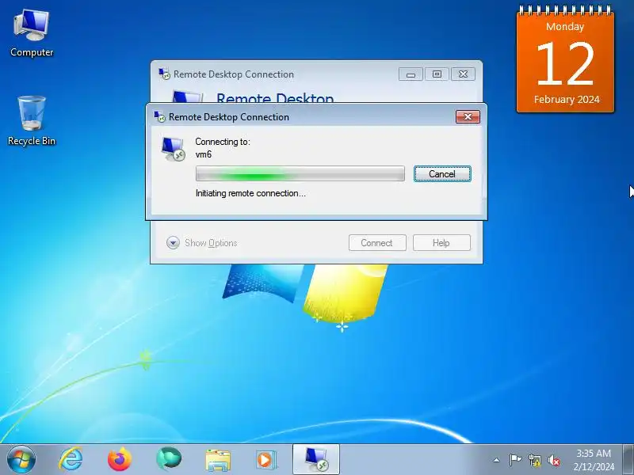
Task: Click the 'Initiating remote connection...' status text
Action: pos(250,193)
